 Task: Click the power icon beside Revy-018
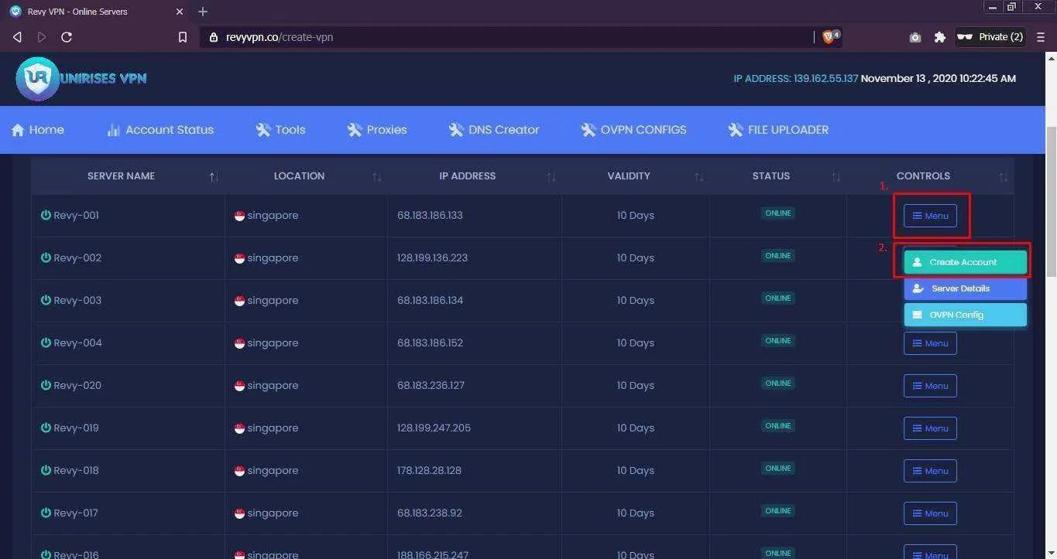(x=46, y=470)
